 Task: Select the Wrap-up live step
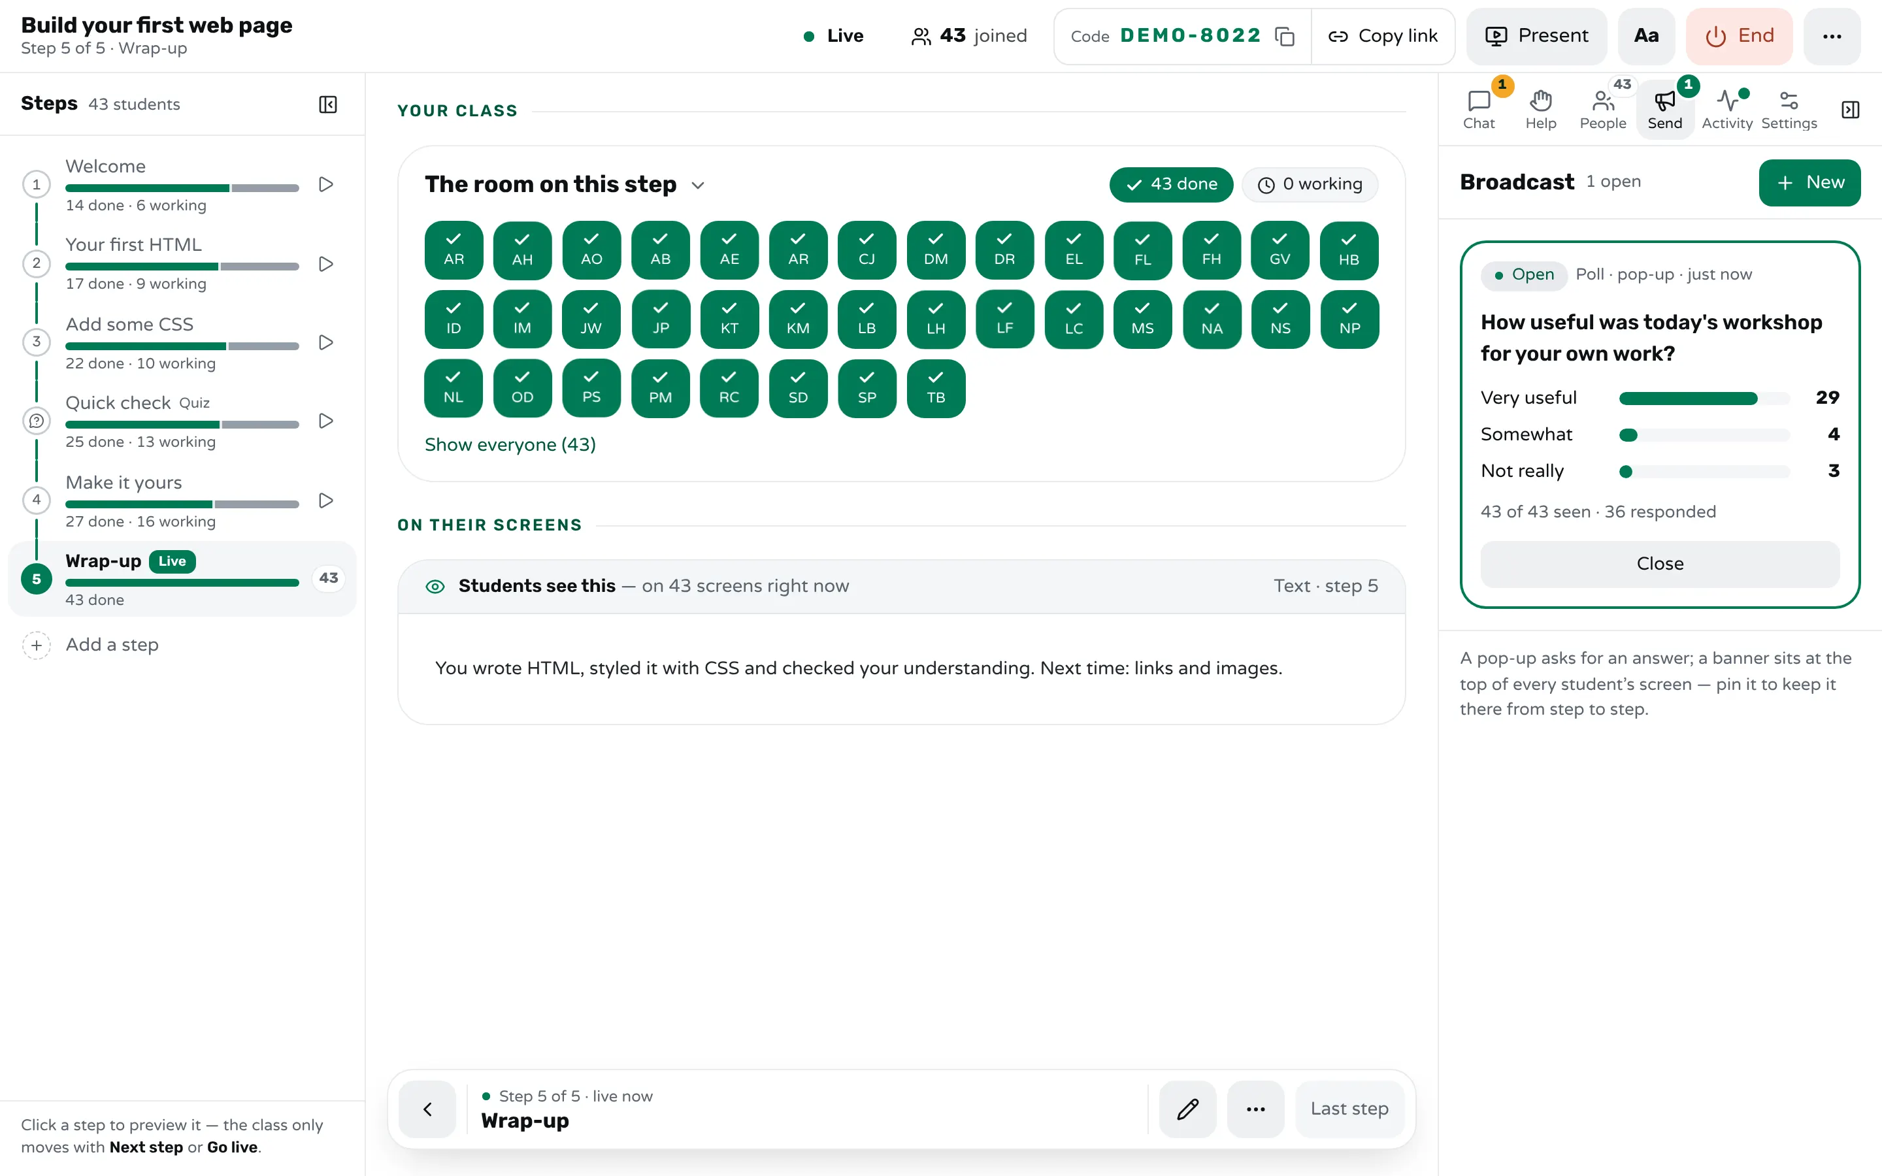click(182, 580)
